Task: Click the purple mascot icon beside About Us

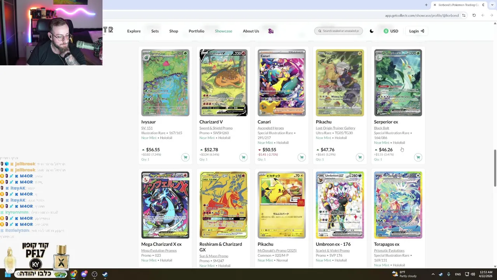Action: pyautogui.click(x=271, y=31)
